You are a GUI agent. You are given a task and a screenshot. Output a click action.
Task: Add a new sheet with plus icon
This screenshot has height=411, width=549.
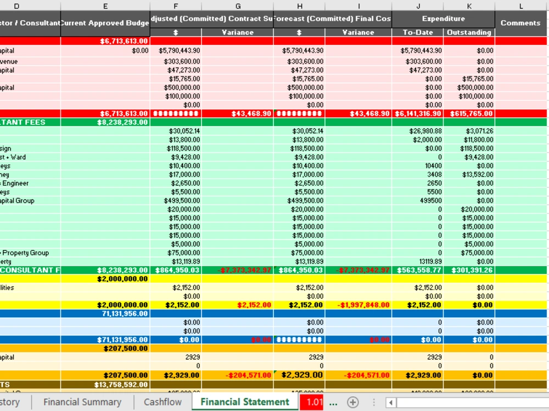coord(352,402)
